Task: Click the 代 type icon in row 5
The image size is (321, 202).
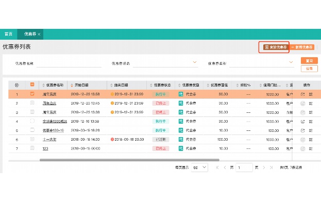Action: point(181,130)
